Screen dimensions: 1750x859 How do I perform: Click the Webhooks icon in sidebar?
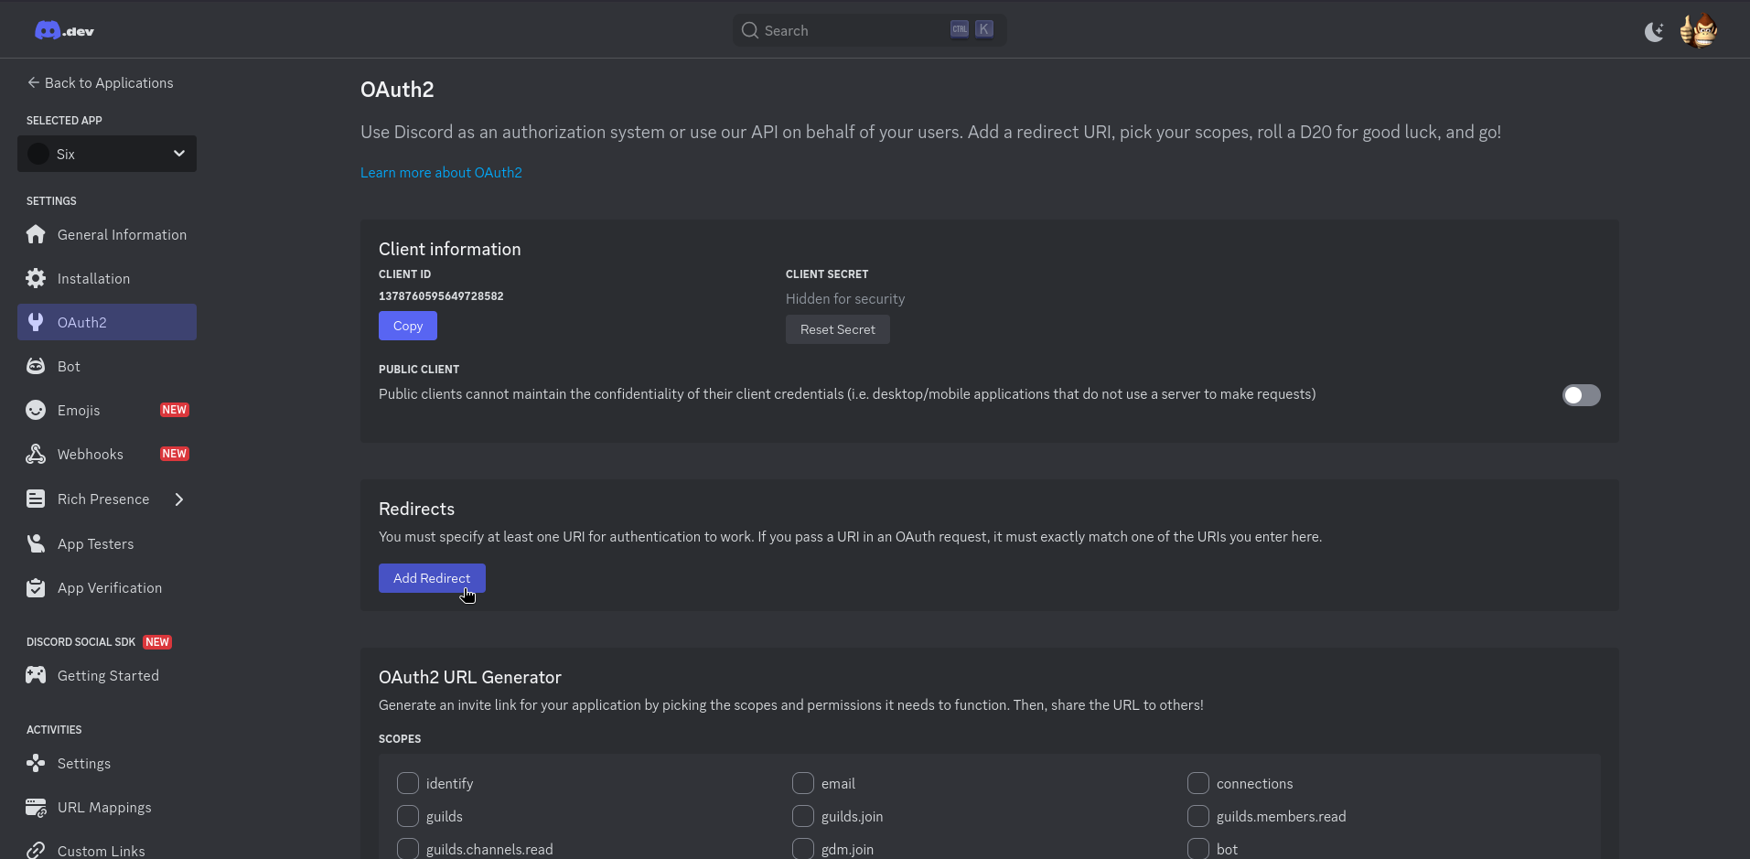coord(36,455)
